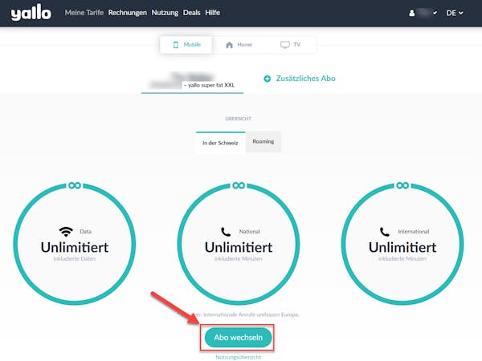Open the Nutzung menu item
This screenshot has width=482, height=361.
click(165, 13)
